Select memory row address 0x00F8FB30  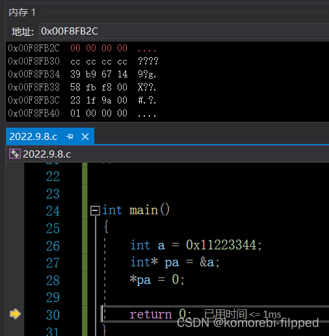(34, 61)
